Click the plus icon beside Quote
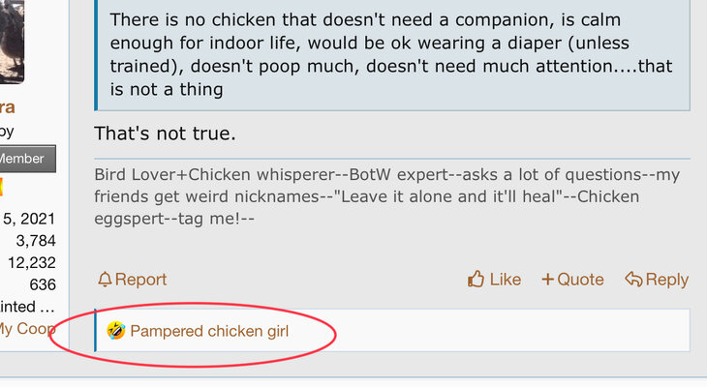Image resolution: width=707 pixels, height=387 pixels. (547, 280)
